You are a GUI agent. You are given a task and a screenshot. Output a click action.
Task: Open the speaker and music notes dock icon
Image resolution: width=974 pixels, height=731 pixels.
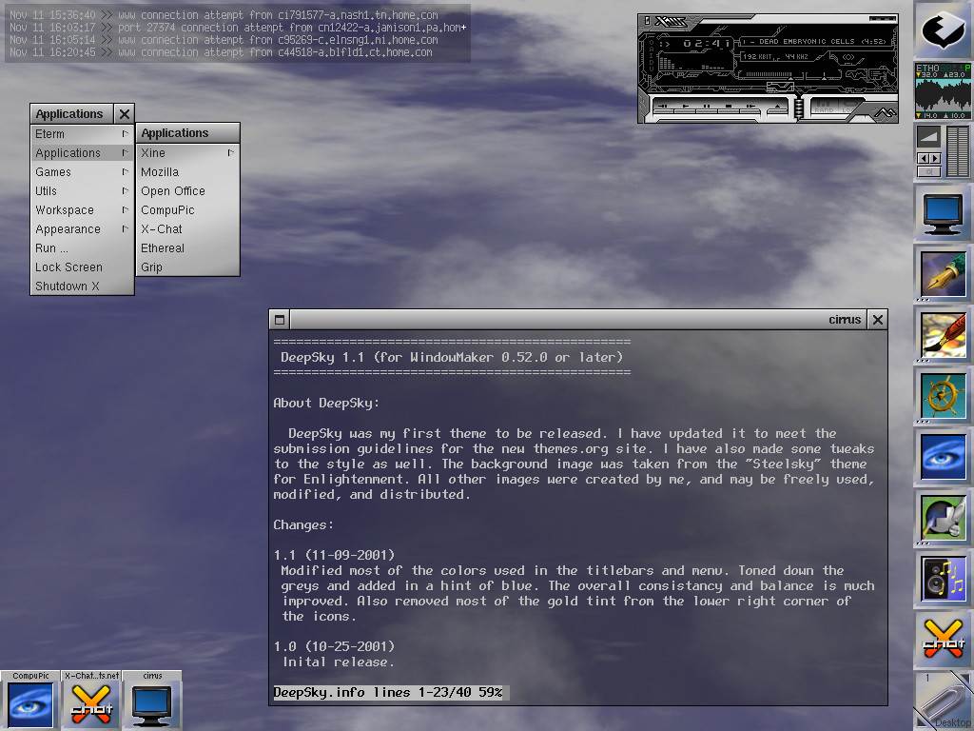943,578
